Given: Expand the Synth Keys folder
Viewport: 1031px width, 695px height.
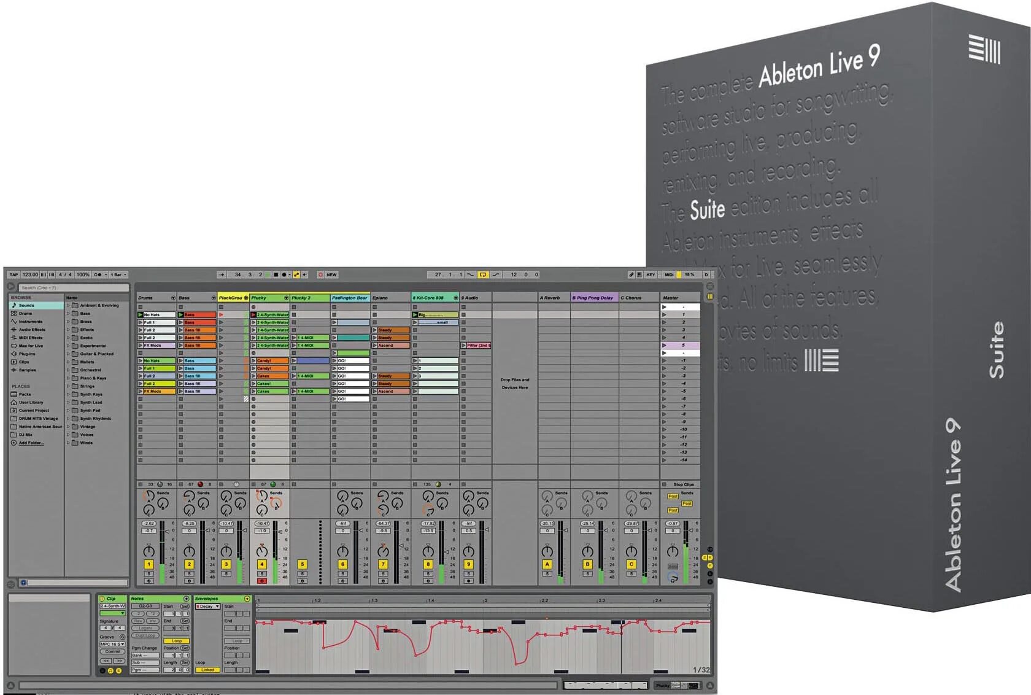Looking at the screenshot, I should 69,394.
